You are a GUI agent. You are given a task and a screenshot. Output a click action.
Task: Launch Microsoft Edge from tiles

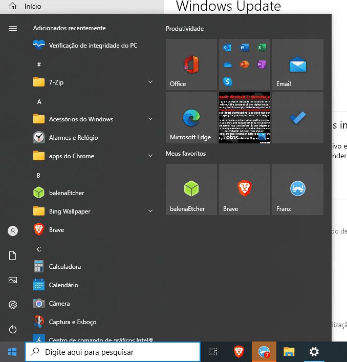click(191, 118)
